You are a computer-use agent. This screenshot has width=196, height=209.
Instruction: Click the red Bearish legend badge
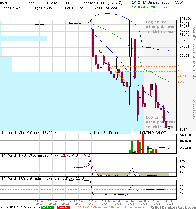tap(63, 207)
